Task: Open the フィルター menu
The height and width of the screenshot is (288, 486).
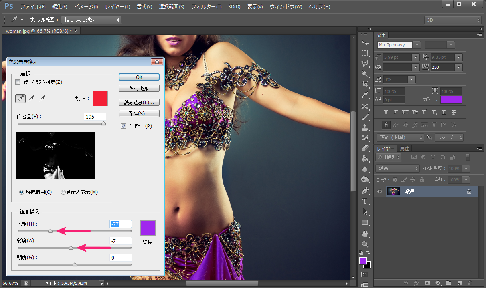Action: pos(206,7)
